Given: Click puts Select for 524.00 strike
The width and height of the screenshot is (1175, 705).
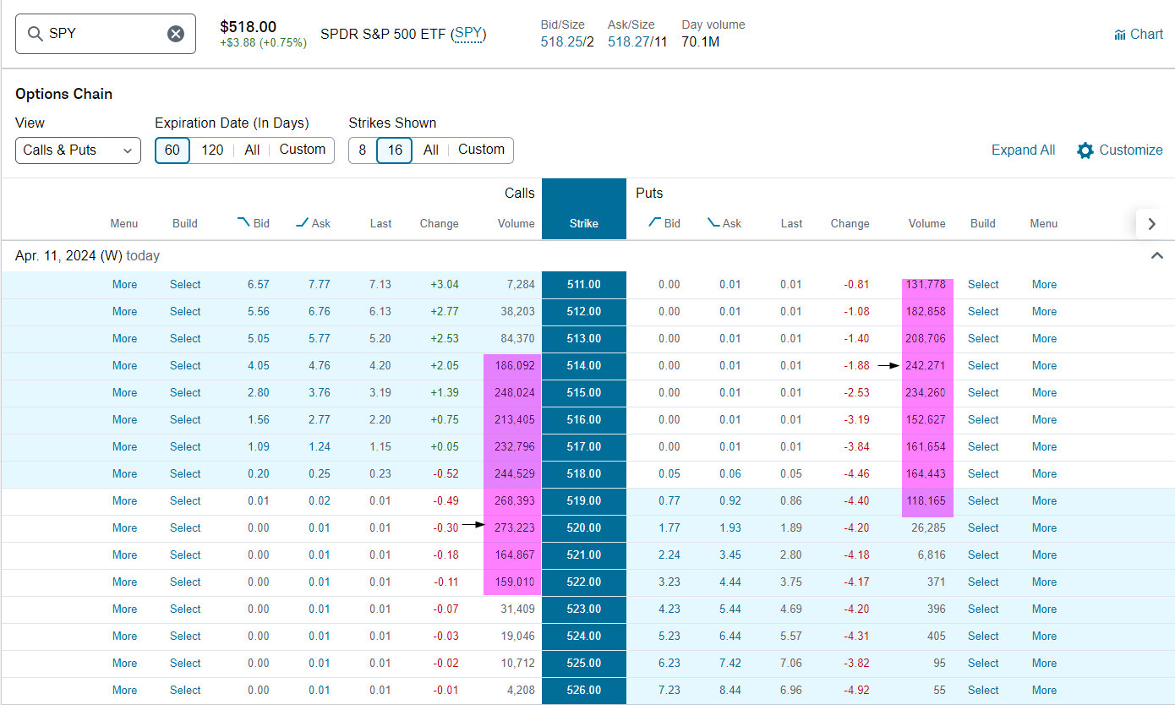Looking at the screenshot, I should click(x=983, y=637).
